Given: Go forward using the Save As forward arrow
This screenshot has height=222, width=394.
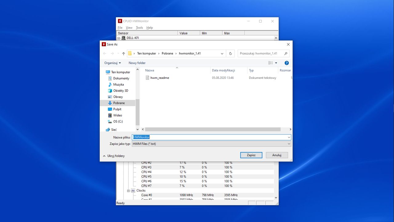Looking at the screenshot, I should (x=112, y=53).
